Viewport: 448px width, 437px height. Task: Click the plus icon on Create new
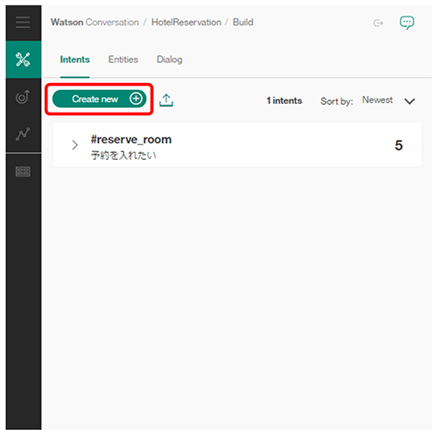coord(136,99)
